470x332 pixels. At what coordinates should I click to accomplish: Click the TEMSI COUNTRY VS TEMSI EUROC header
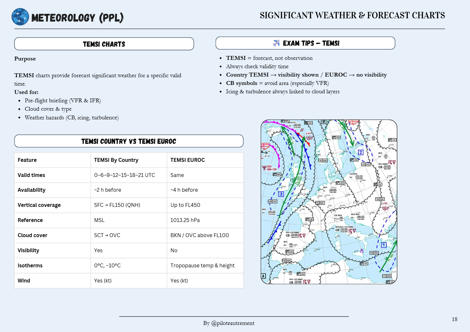pyautogui.click(x=129, y=141)
